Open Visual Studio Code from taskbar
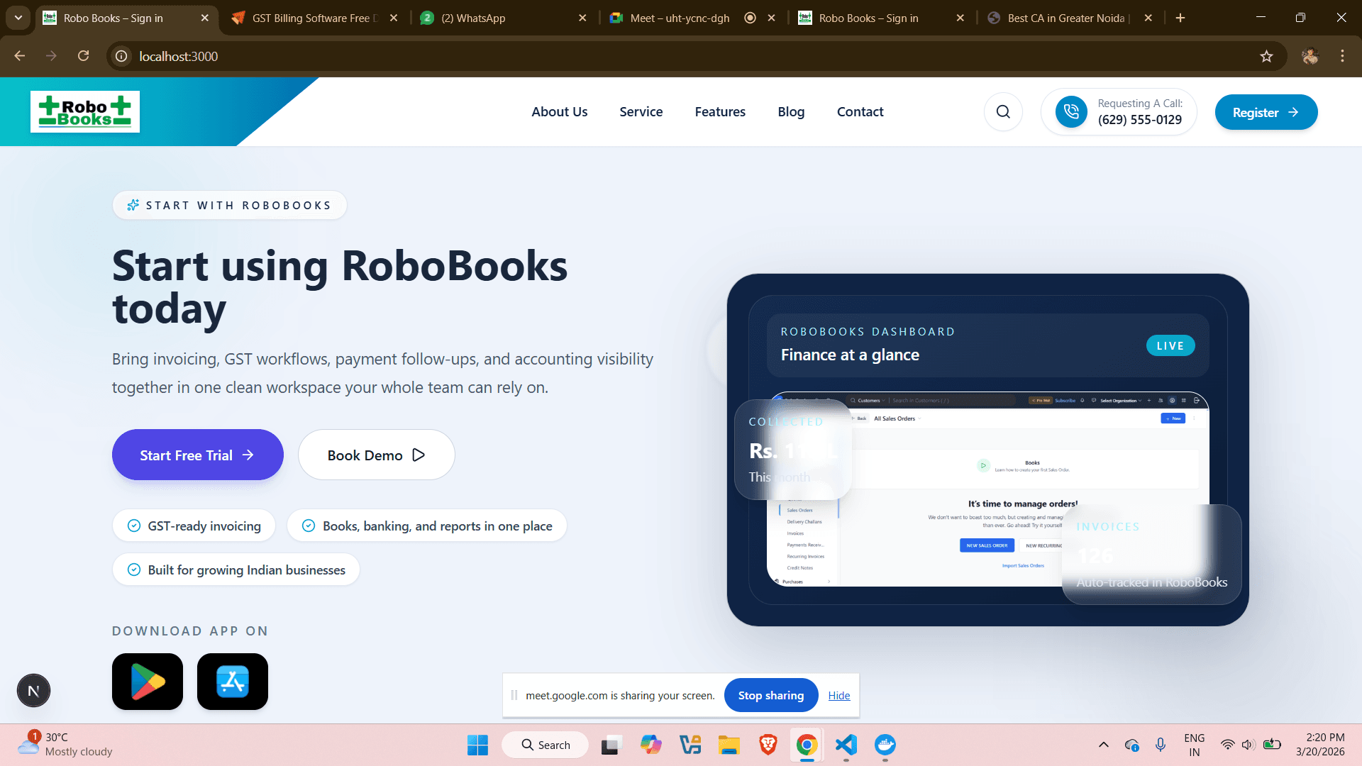 [x=846, y=745]
